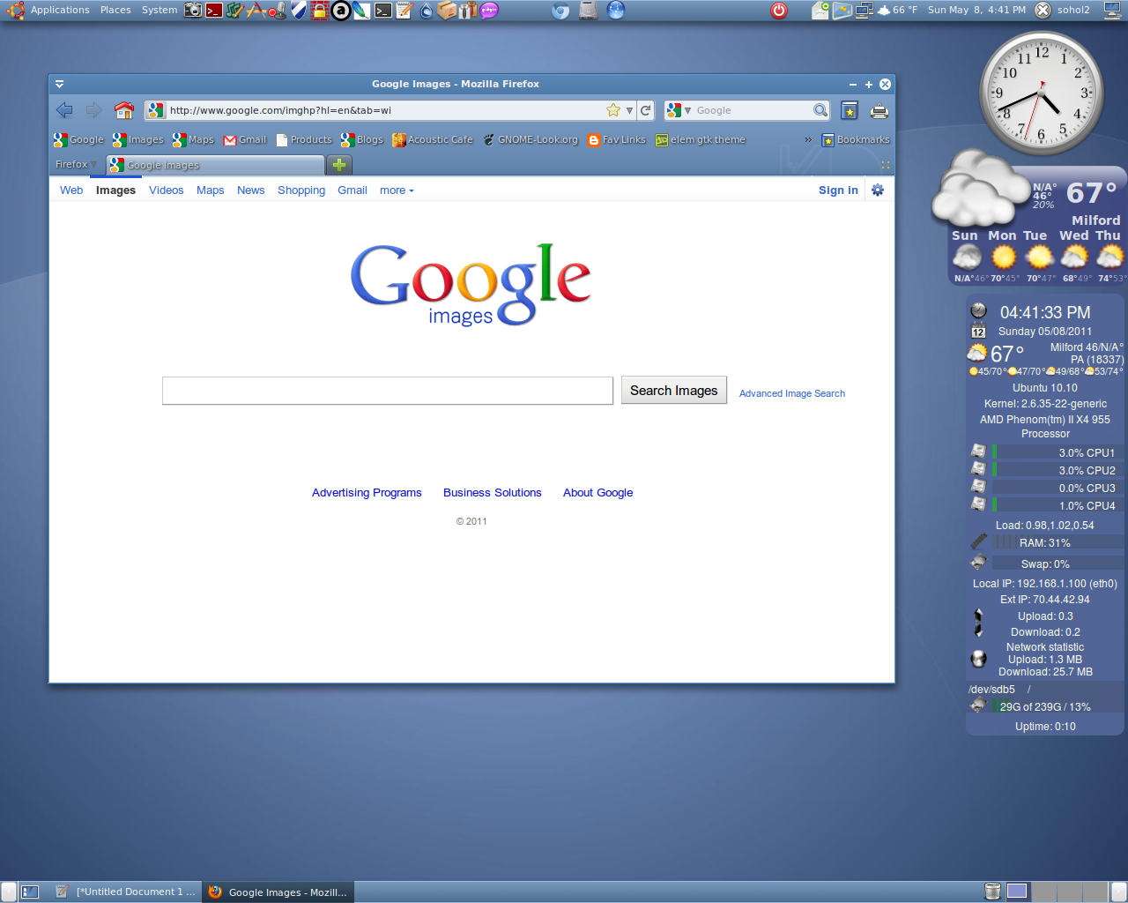
Task: Click the blue globe icon in the panel
Action: pos(616,11)
